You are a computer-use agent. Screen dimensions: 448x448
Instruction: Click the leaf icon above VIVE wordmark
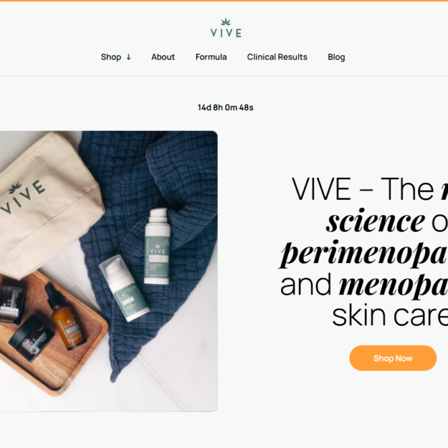[226, 22]
